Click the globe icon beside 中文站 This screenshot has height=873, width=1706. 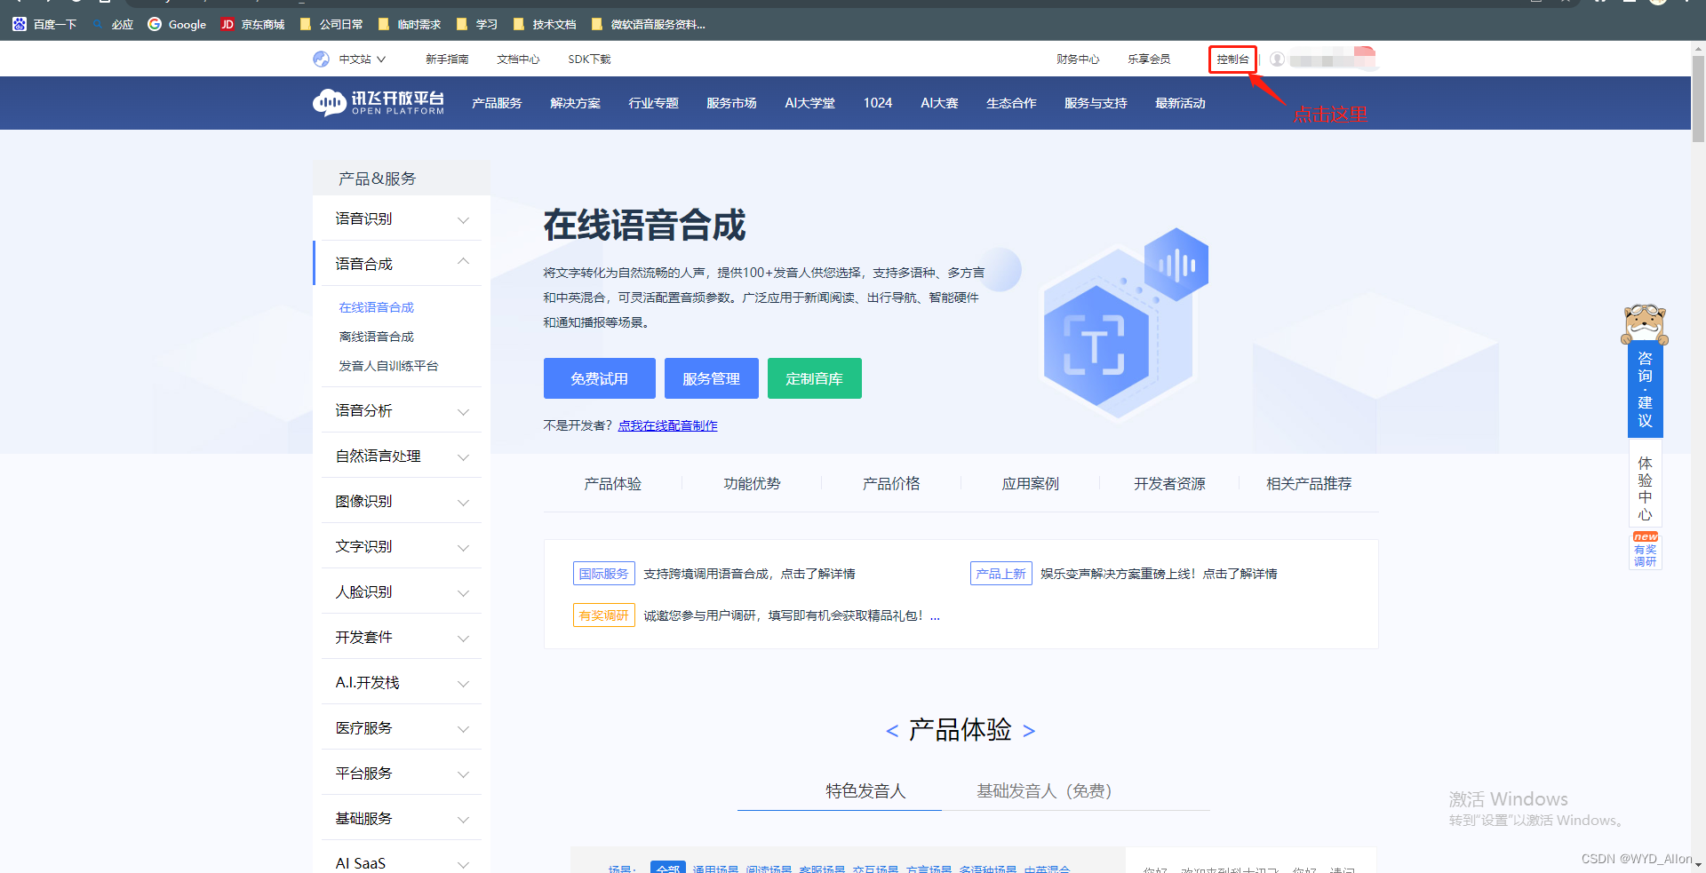click(321, 60)
